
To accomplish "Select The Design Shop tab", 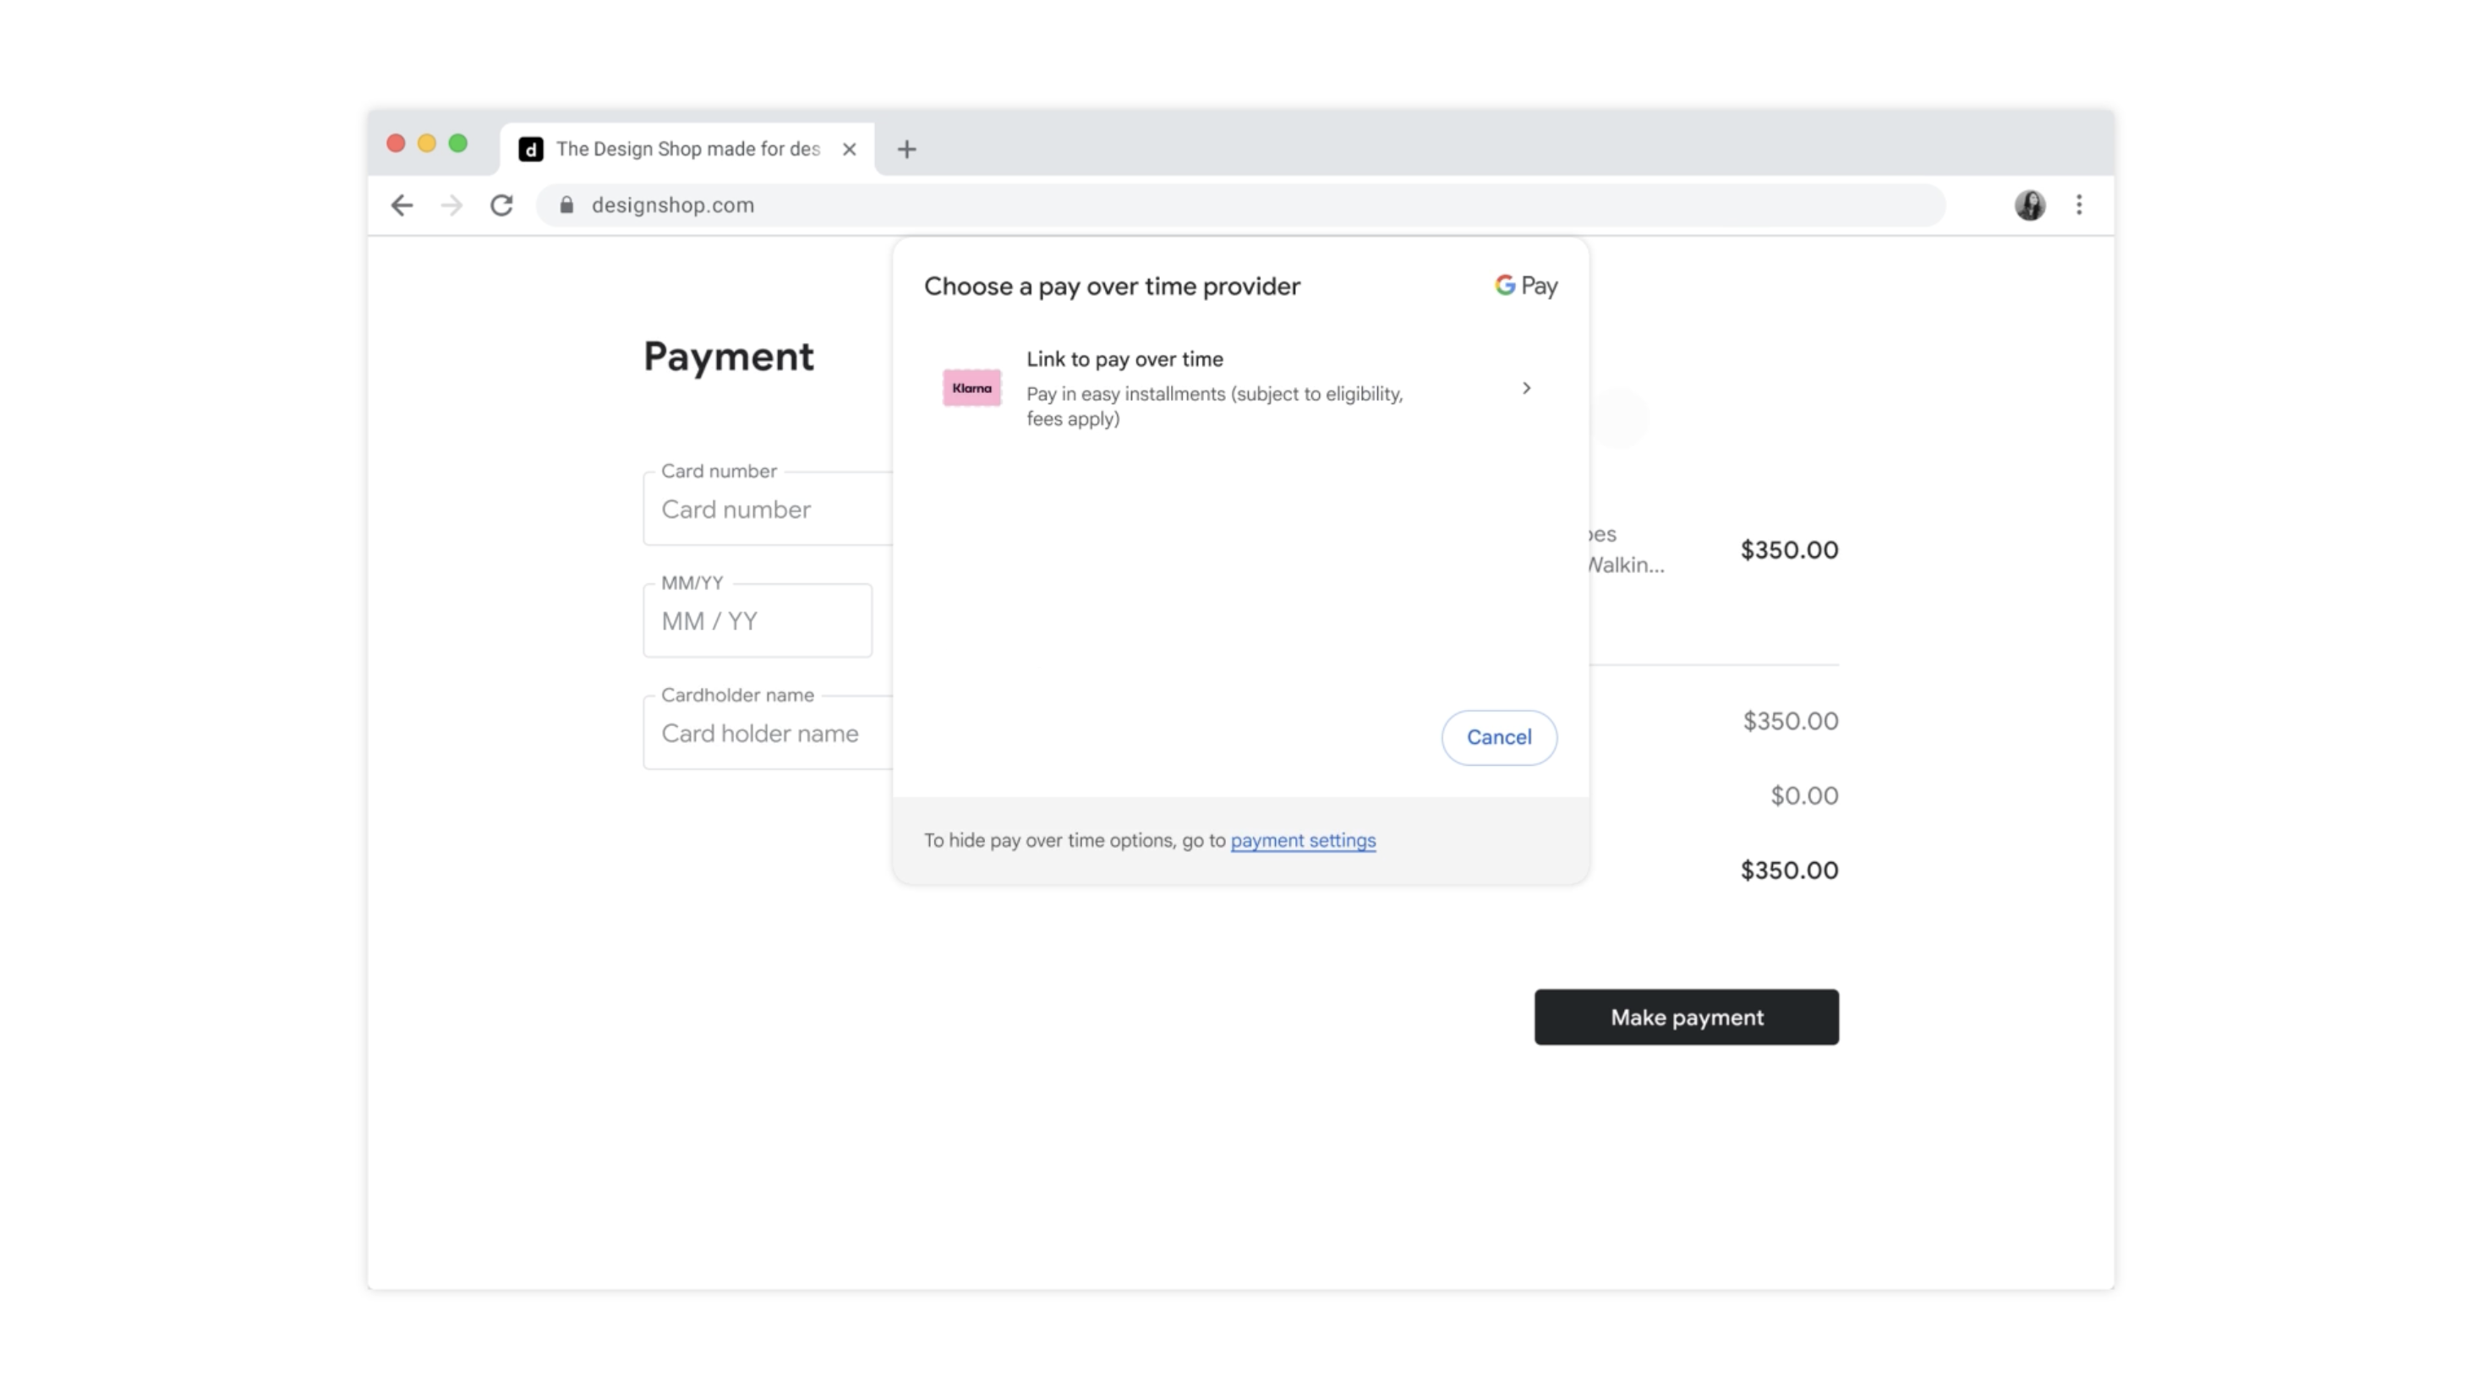I will pos(687,150).
